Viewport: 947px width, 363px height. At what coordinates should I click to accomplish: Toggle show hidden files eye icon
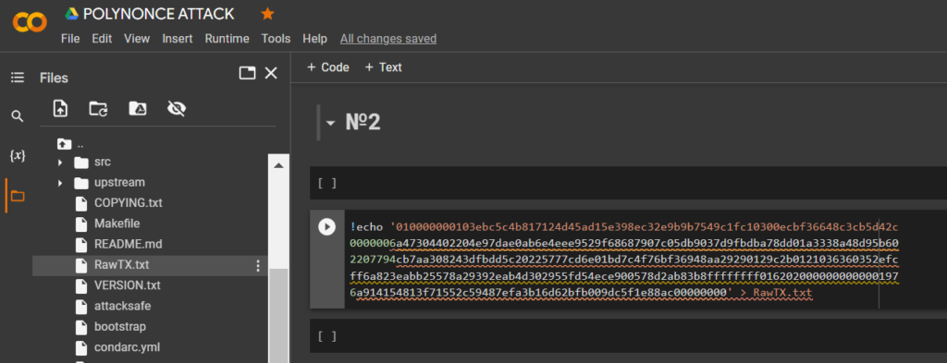pyautogui.click(x=177, y=109)
